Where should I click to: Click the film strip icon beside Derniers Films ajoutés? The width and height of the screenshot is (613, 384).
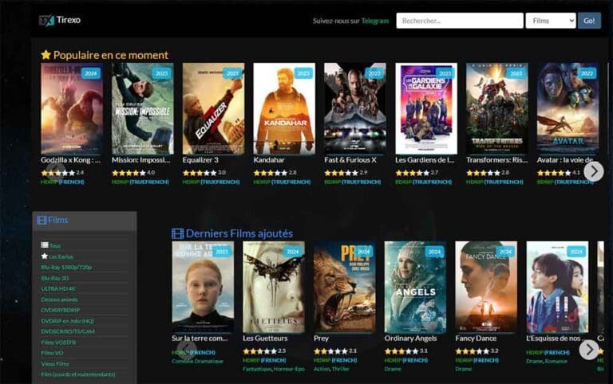[x=177, y=233]
